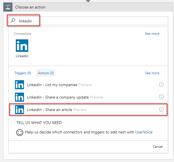The width and height of the screenshot is (174, 162).
Task: Click the Choose an action title
Action: pyautogui.click(x=30, y=7)
